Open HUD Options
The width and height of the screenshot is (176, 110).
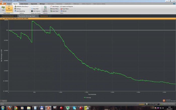tap(36, 11)
